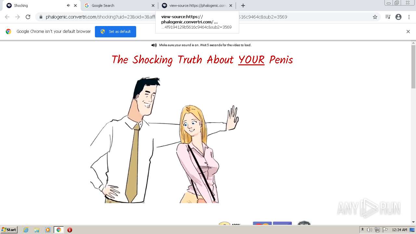Click the browser forward arrow
The width and height of the screenshot is (416, 234).
[18, 17]
